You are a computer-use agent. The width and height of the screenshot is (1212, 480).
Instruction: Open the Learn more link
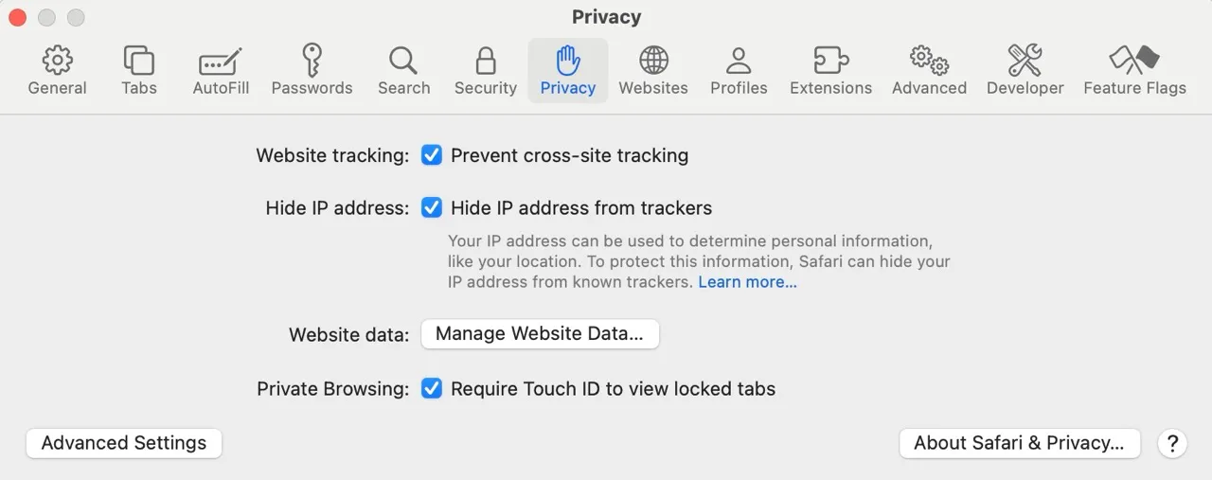click(x=747, y=282)
